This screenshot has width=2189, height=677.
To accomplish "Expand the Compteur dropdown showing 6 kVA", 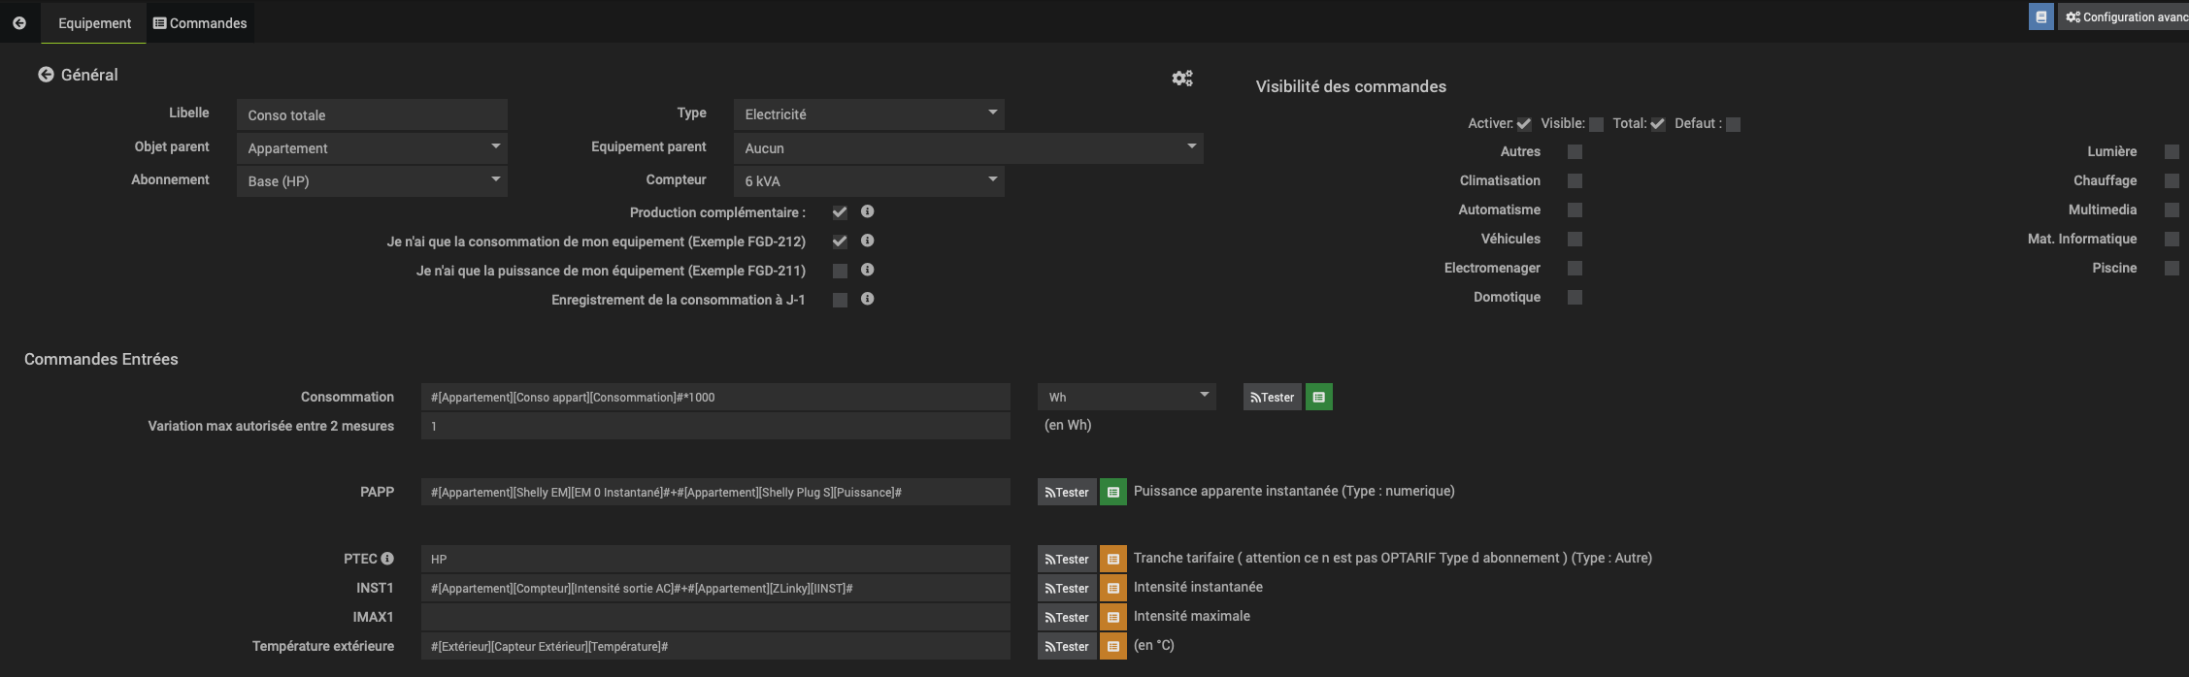I will point(868,181).
